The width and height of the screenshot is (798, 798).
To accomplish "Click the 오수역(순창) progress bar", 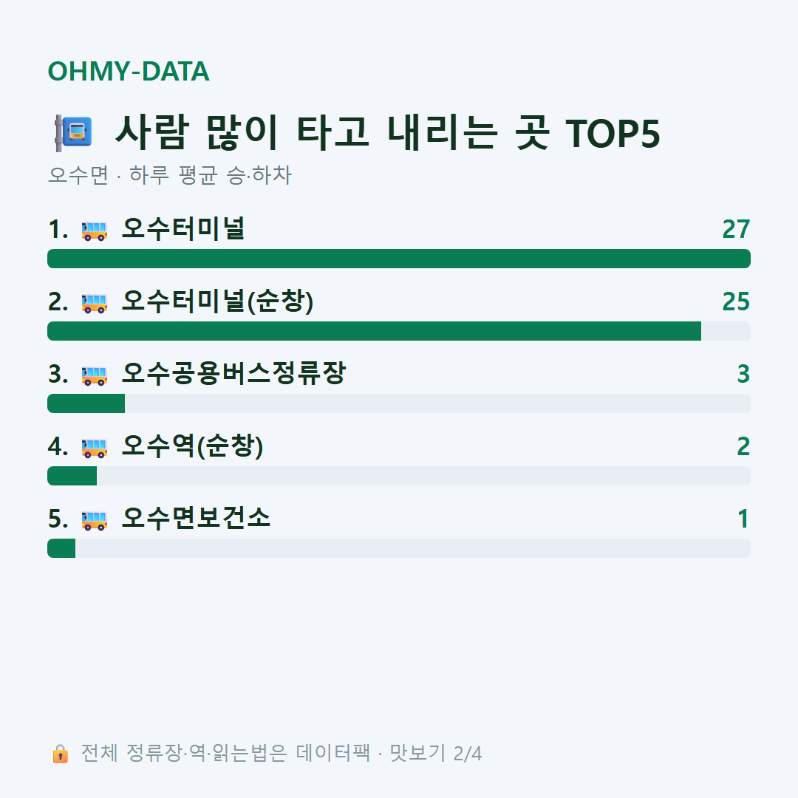I will (399, 476).
